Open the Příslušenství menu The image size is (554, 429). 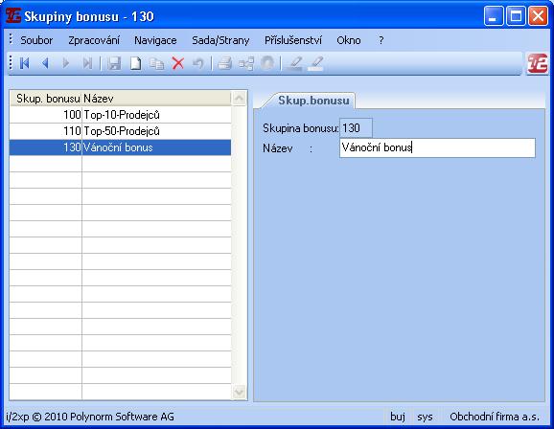293,40
